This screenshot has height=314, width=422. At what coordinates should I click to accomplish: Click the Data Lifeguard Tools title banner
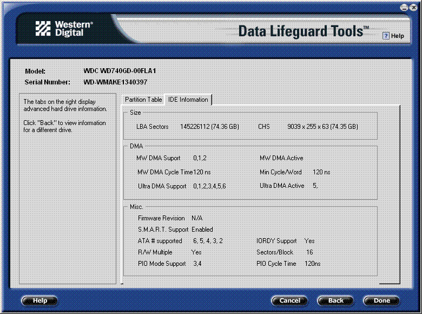pyautogui.click(x=304, y=31)
